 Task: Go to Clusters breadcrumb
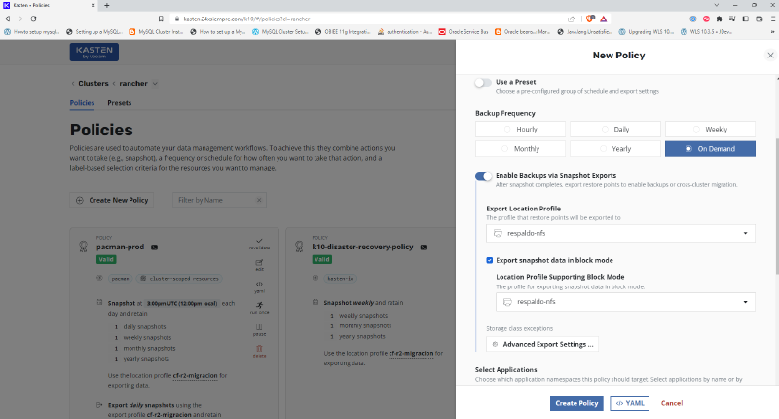[x=93, y=84]
